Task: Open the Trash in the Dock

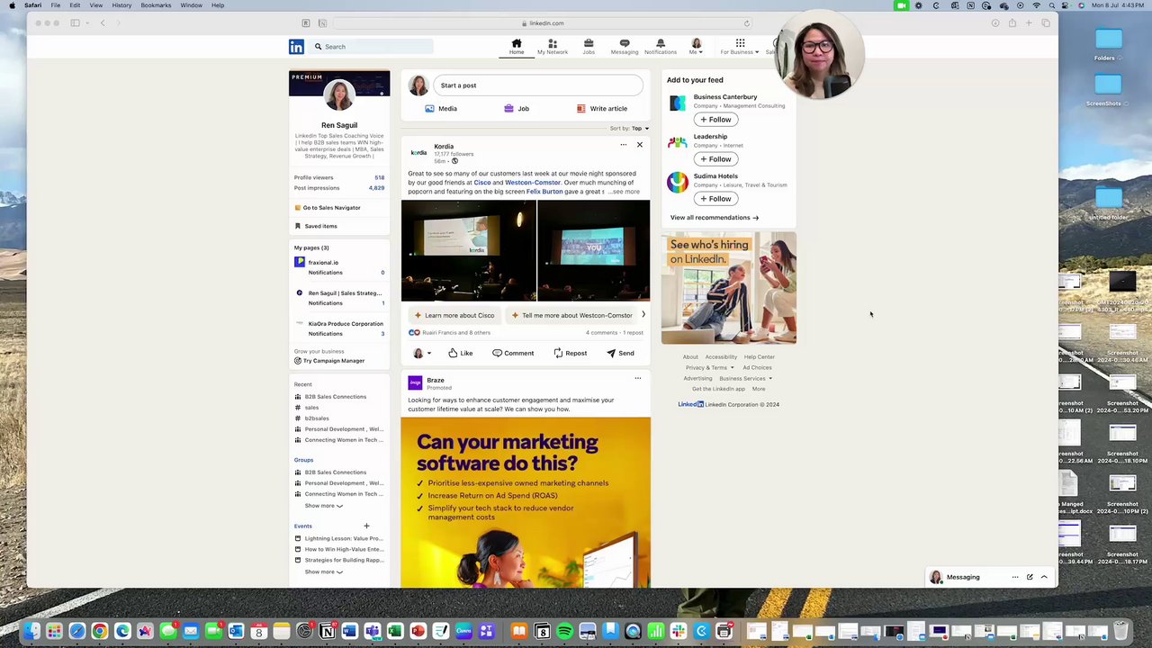Action: (x=1120, y=632)
